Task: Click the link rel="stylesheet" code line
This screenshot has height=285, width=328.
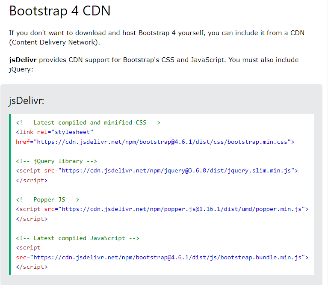Action: tap(55, 132)
